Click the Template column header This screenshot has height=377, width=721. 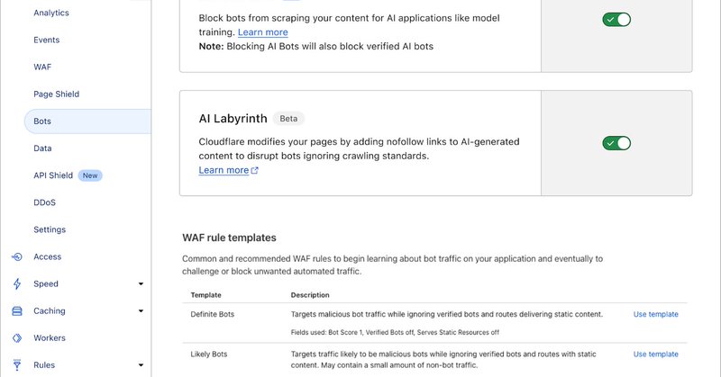206,295
